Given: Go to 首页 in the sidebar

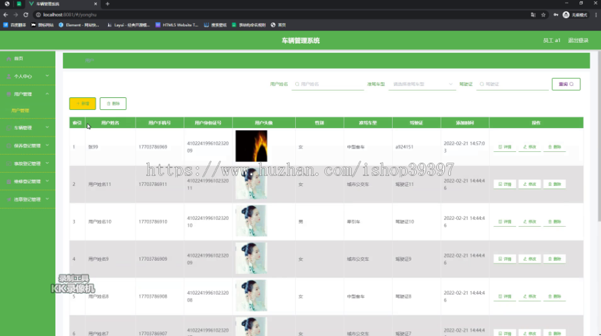Looking at the screenshot, I should click(27, 59).
